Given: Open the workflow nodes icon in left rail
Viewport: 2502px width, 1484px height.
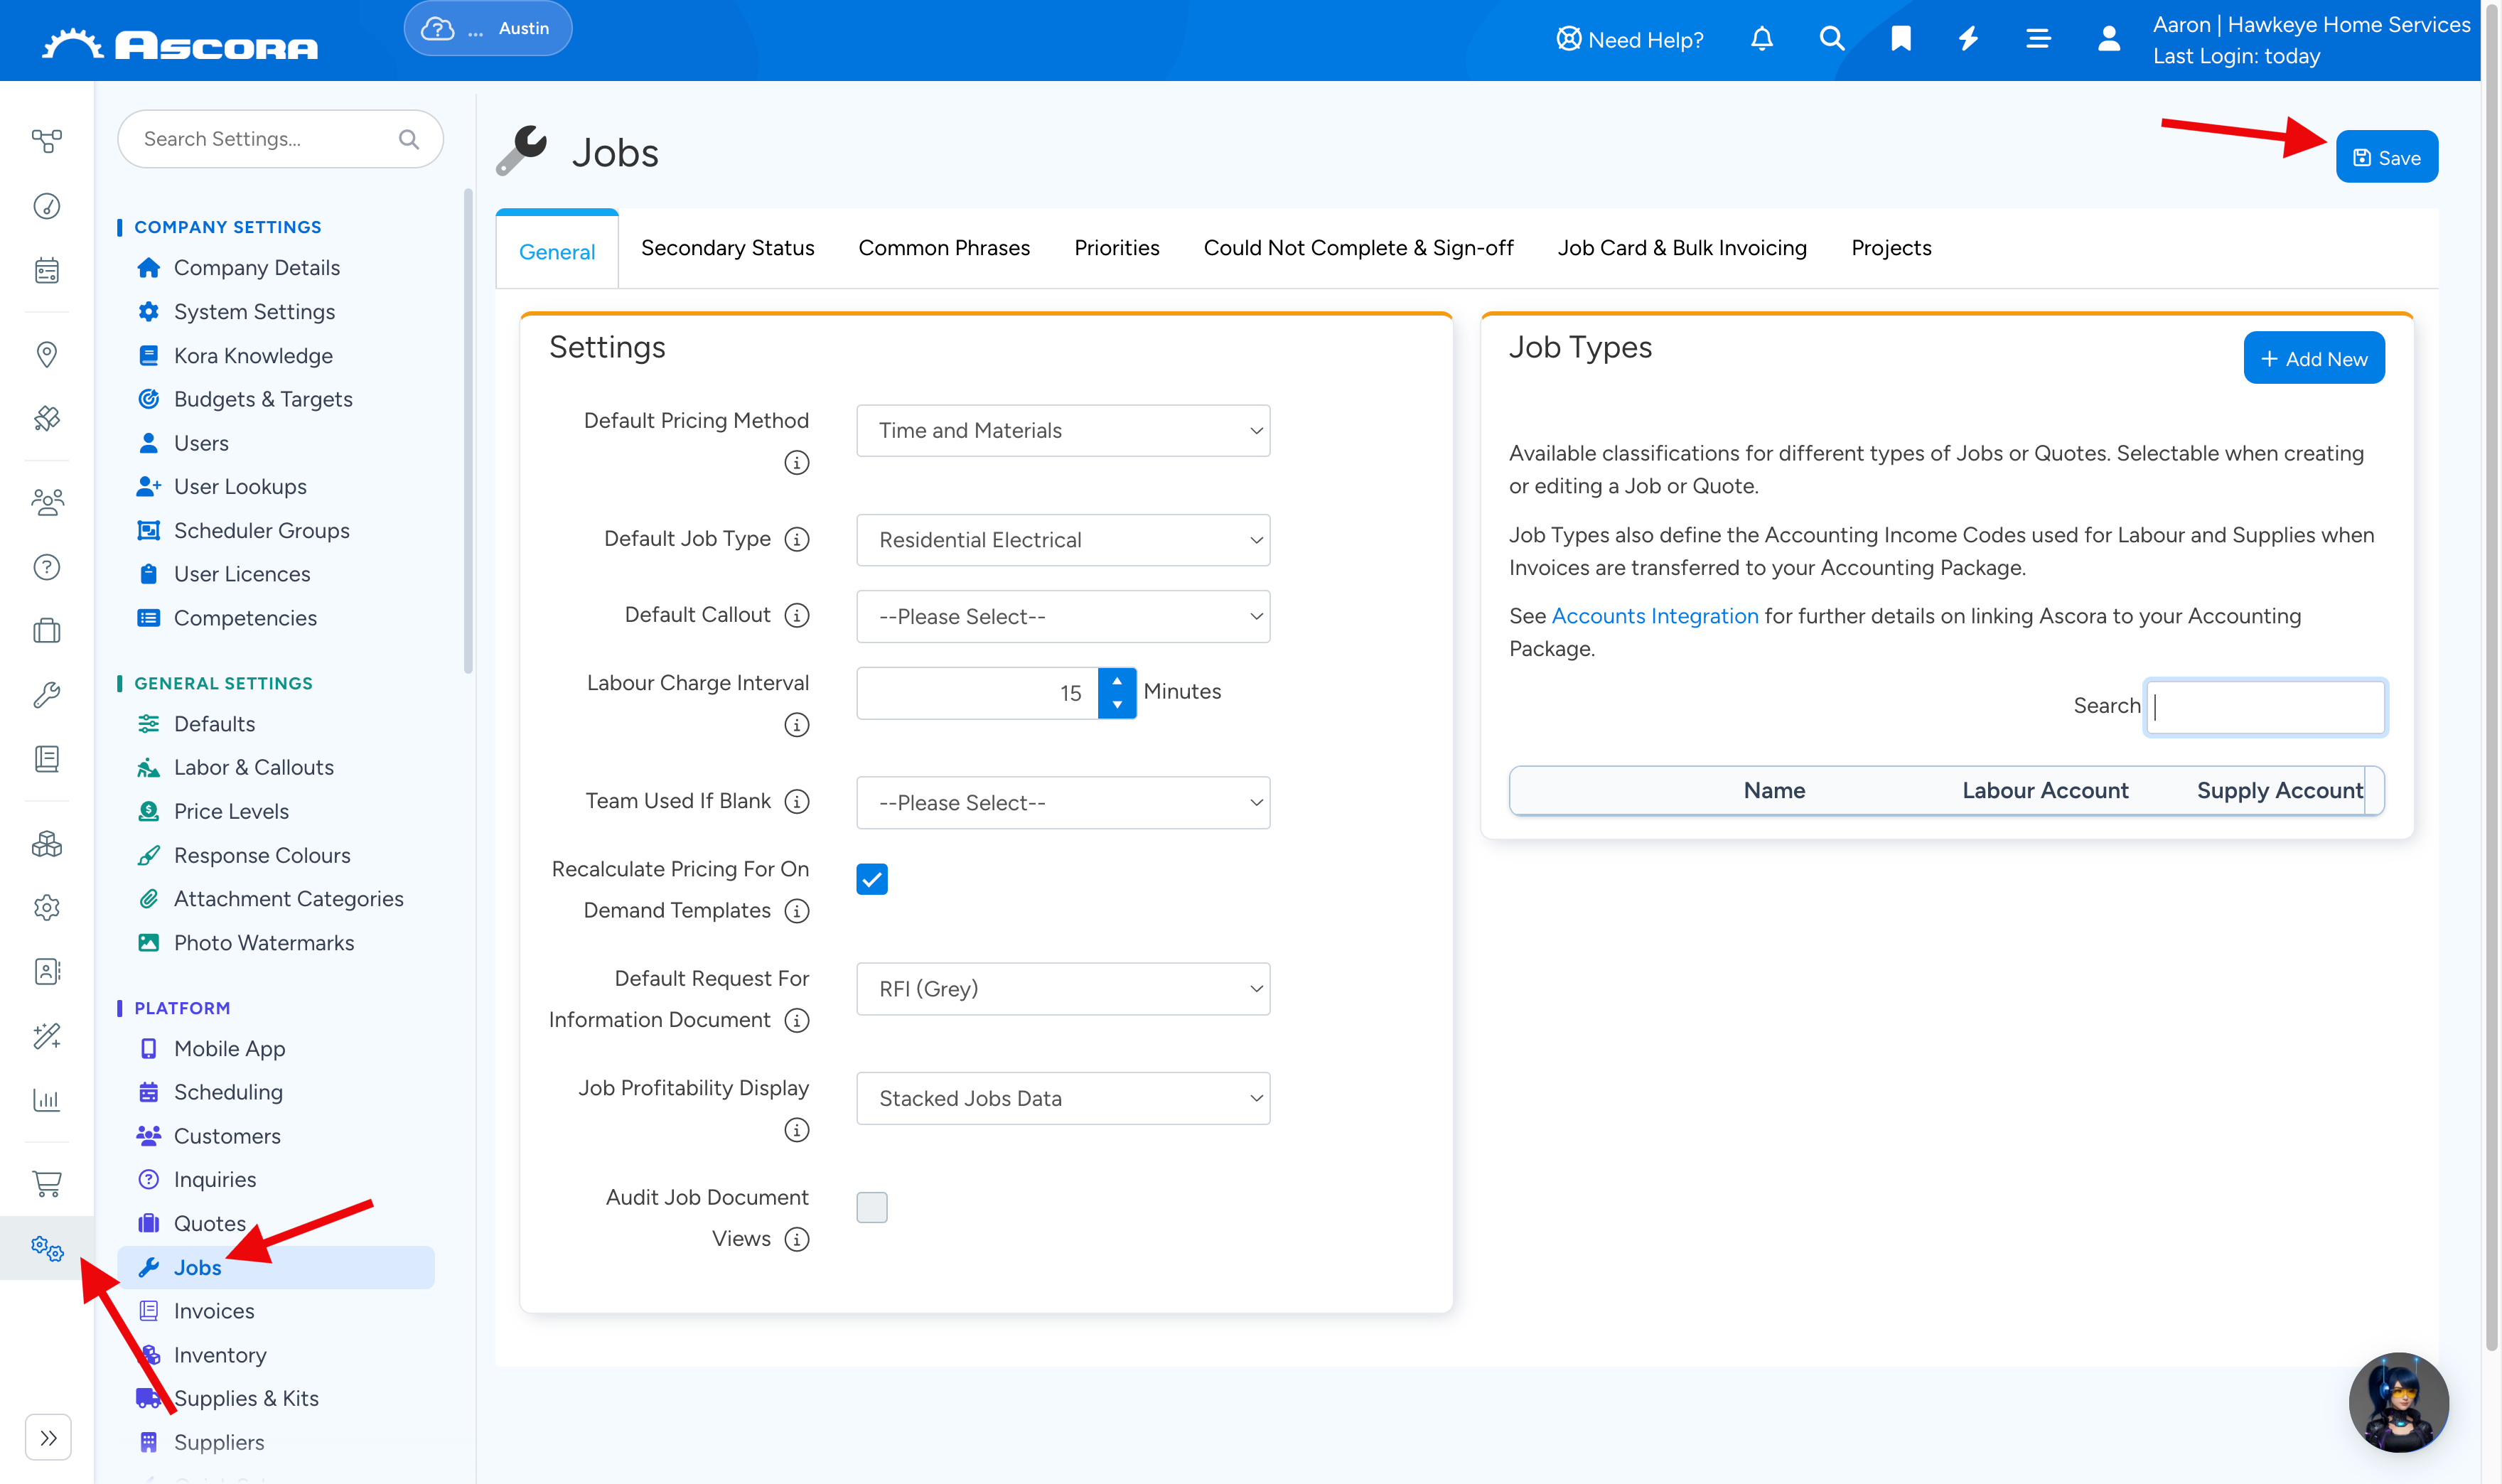Looking at the screenshot, I should [x=47, y=141].
